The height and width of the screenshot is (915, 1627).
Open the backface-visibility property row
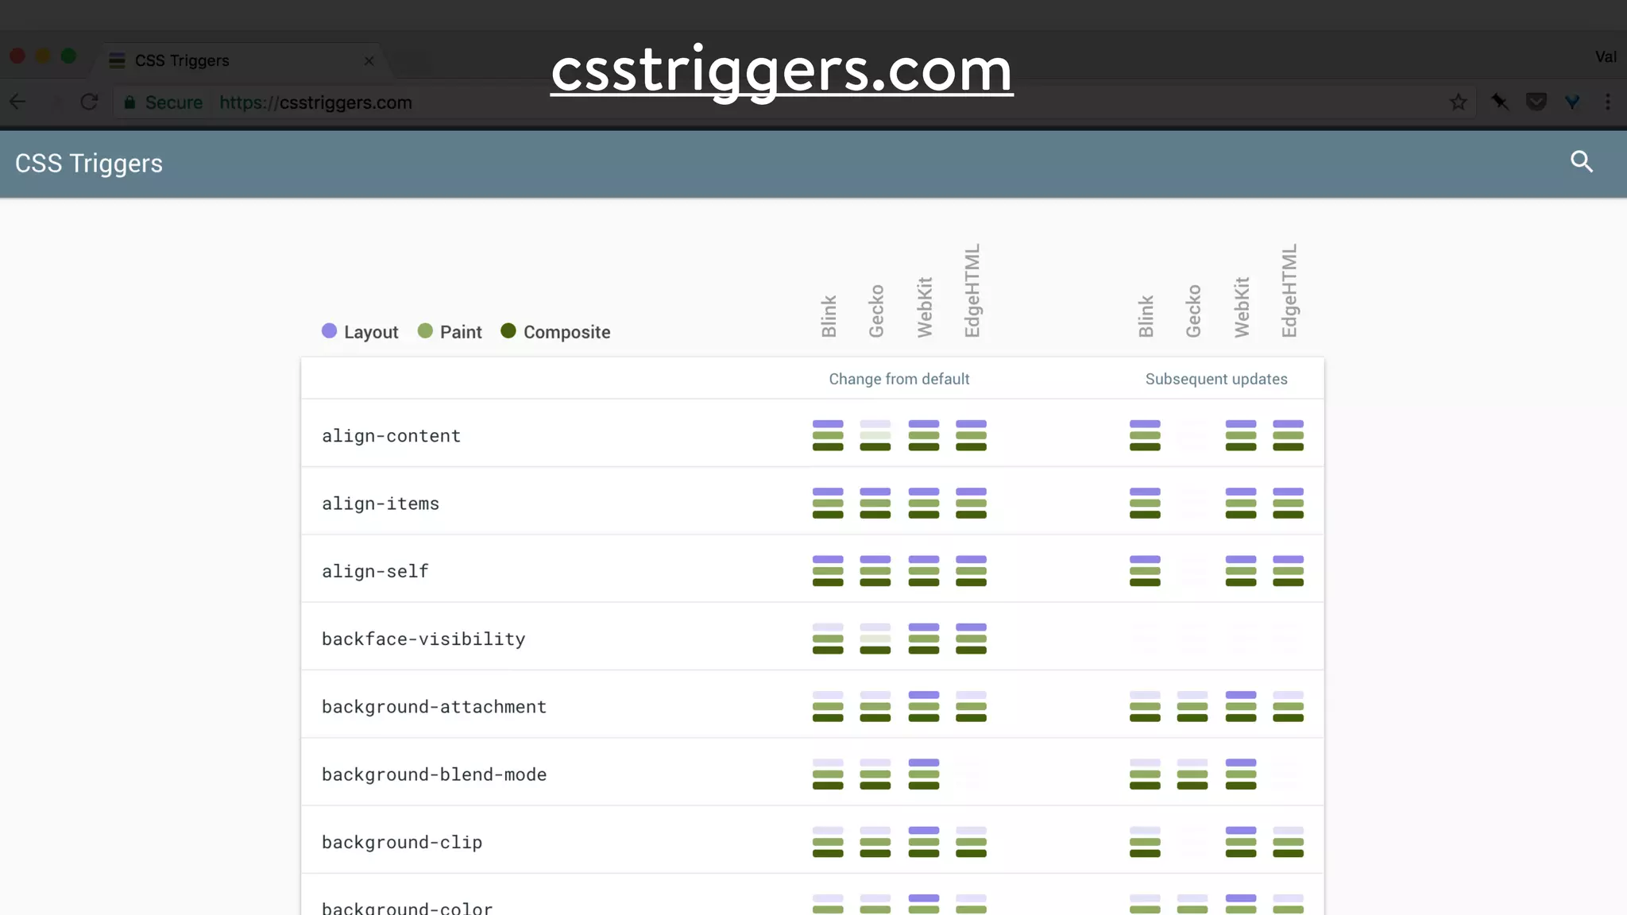point(812,636)
